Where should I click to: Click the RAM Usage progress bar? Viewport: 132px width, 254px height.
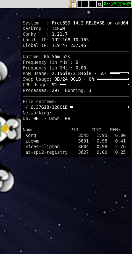[119, 73]
